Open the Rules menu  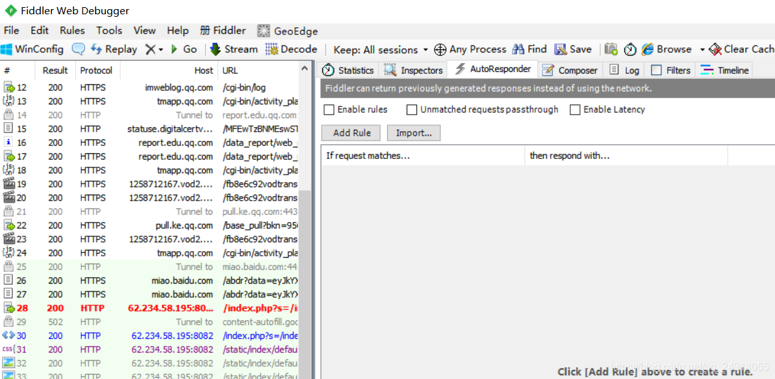point(72,31)
